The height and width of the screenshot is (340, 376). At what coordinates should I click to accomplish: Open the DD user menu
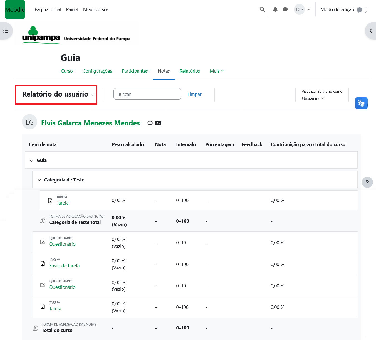click(302, 9)
